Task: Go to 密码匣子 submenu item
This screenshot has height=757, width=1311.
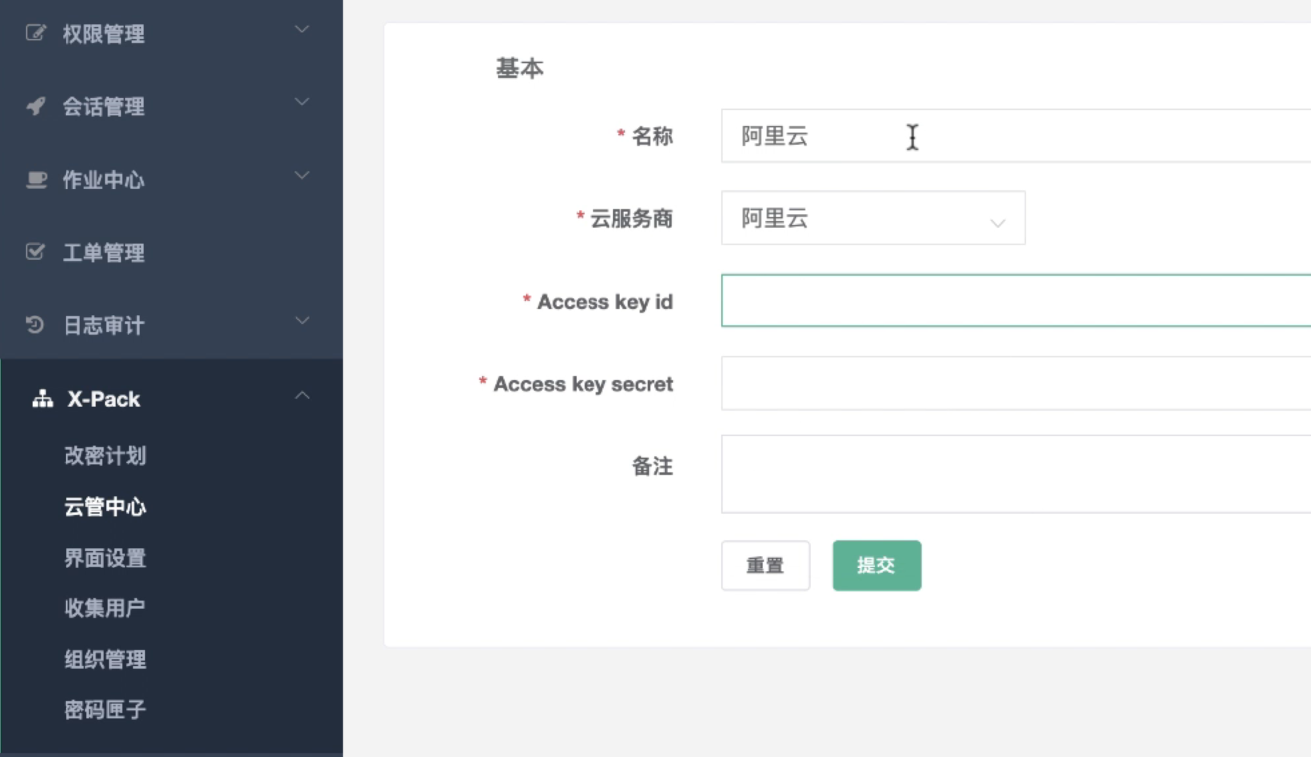Action: [105, 709]
